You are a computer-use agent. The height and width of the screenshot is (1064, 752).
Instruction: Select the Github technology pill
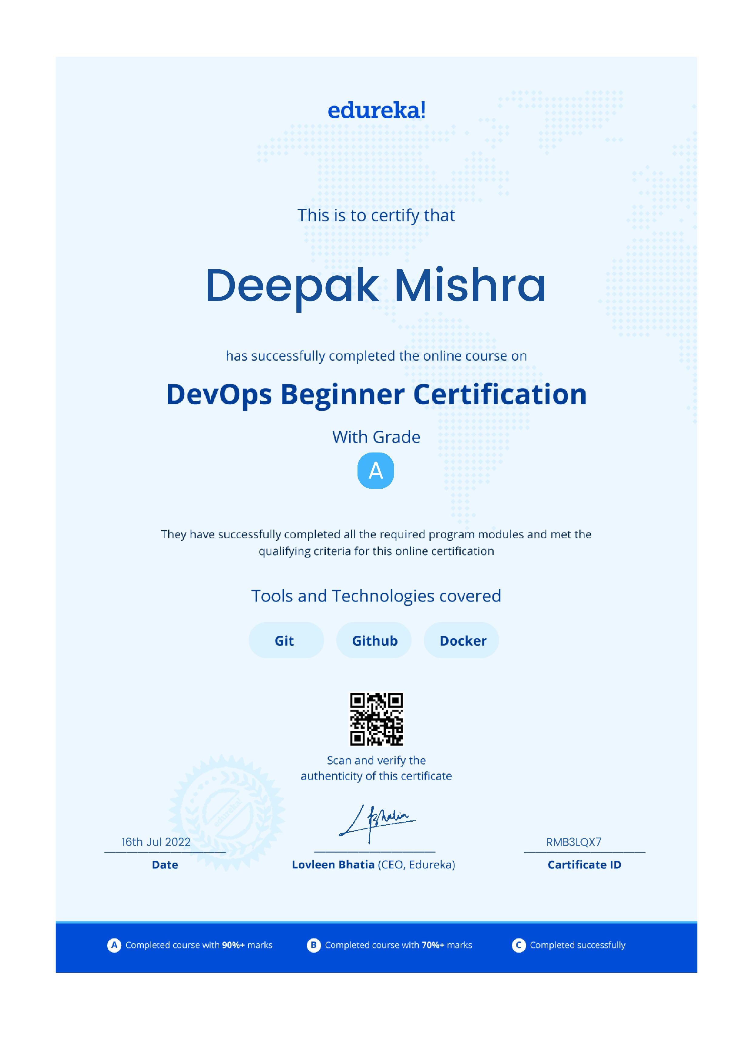(374, 641)
